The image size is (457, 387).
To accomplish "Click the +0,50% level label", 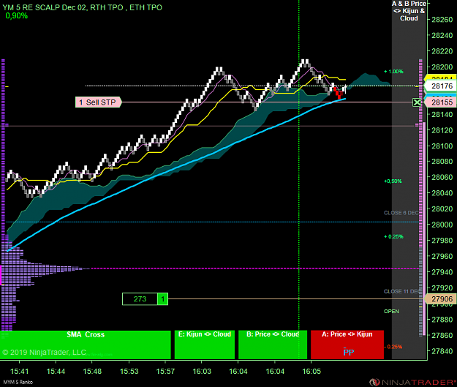I will pos(393,181).
